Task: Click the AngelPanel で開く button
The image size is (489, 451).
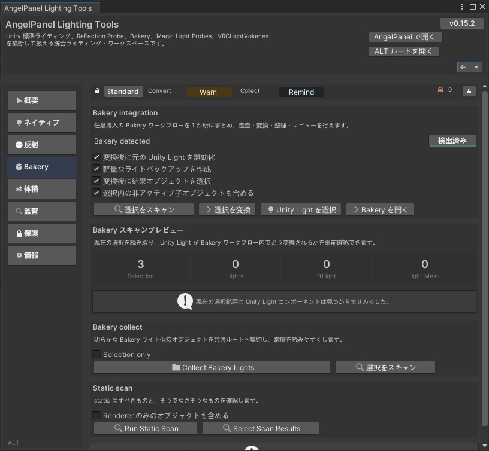Action: pos(405,37)
